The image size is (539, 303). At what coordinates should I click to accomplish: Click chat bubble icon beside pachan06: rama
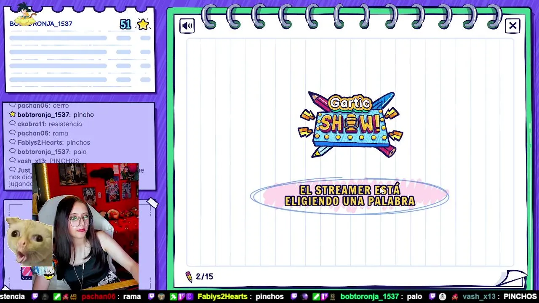pos(12,133)
